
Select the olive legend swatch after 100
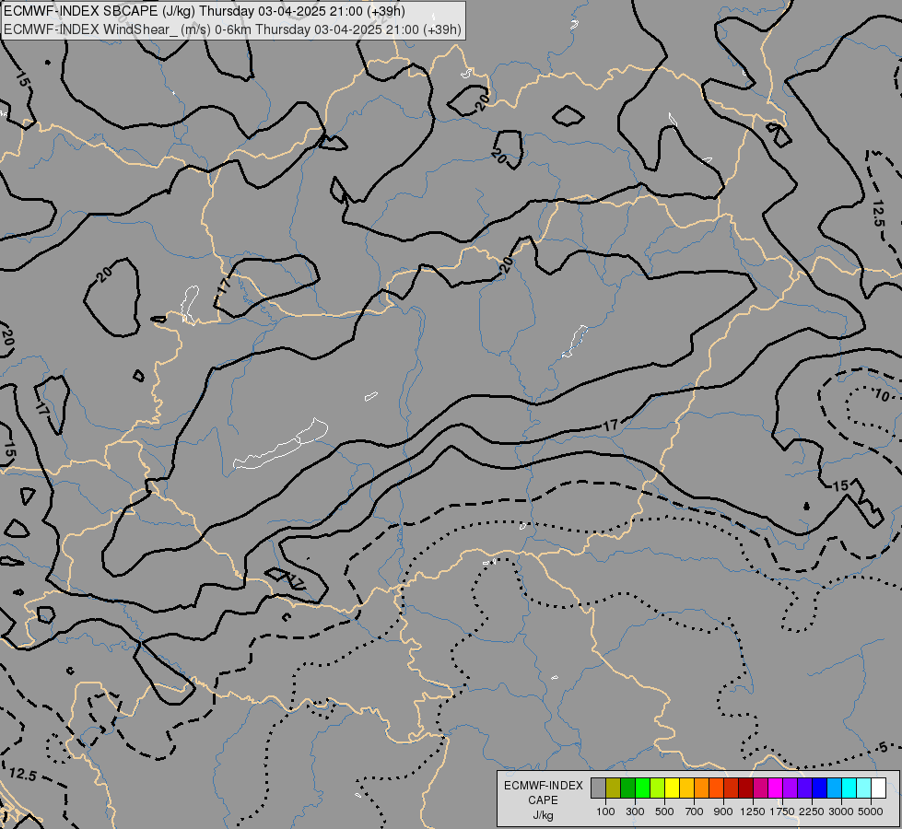[614, 788]
